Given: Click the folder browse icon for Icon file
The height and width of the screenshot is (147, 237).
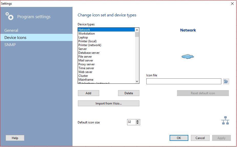Looking at the screenshot, I should (226, 81).
